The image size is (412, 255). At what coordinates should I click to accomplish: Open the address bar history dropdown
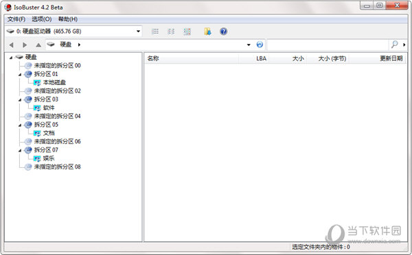coord(249,45)
